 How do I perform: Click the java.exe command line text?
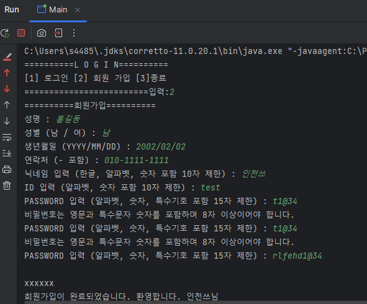click(x=196, y=51)
